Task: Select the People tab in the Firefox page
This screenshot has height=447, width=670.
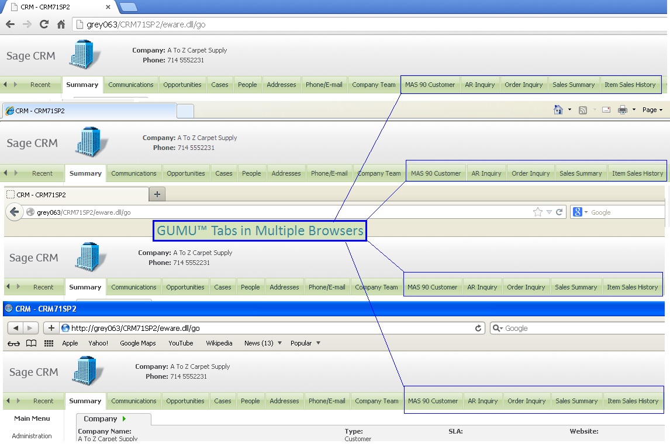Action: coord(250,287)
